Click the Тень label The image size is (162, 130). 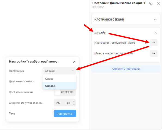click(x=12, y=113)
